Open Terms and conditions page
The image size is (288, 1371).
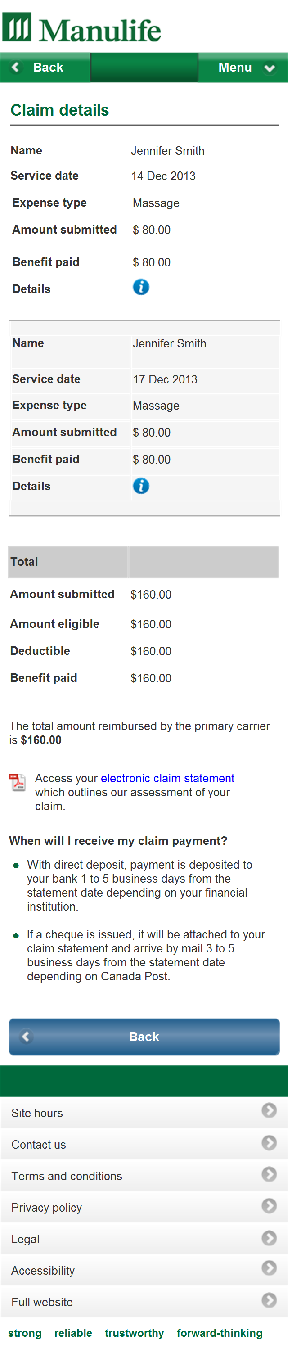(144, 1176)
